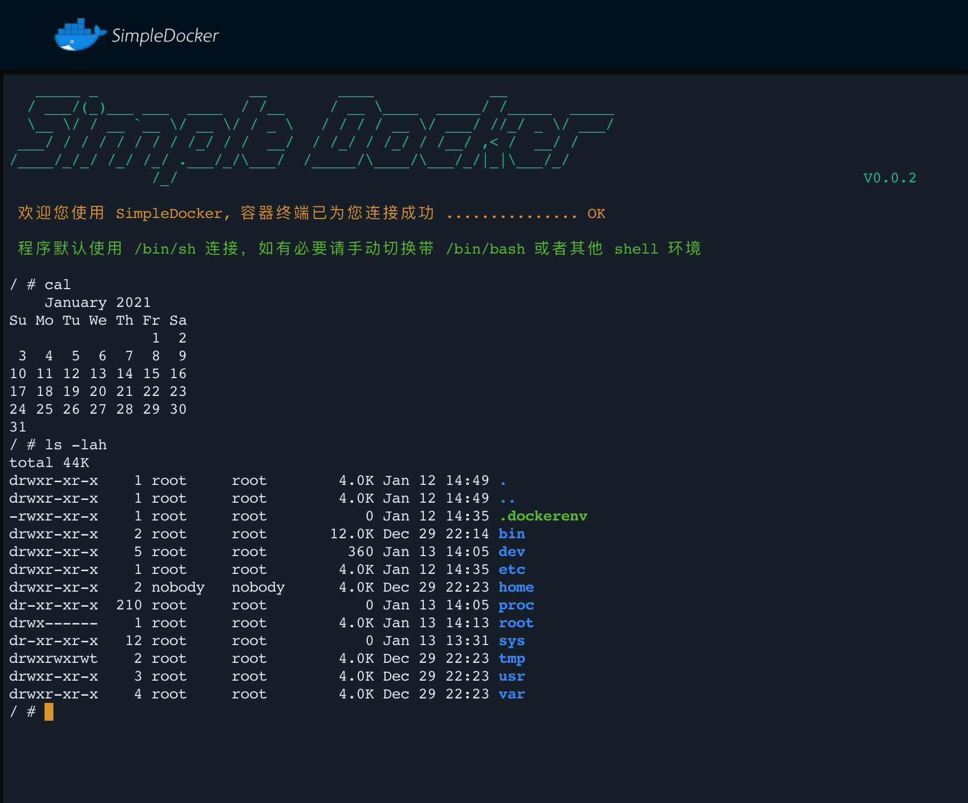The image size is (968, 803).
Task: Click the home directory name
Action: (516, 587)
